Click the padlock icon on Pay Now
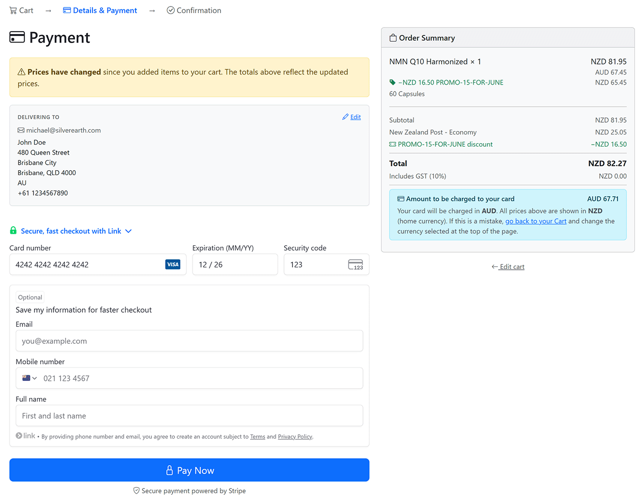 [169, 470]
